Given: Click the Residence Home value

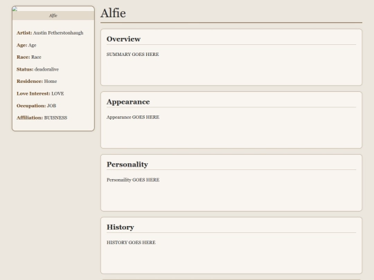Looking at the screenshot, I should tap(51, 82).
